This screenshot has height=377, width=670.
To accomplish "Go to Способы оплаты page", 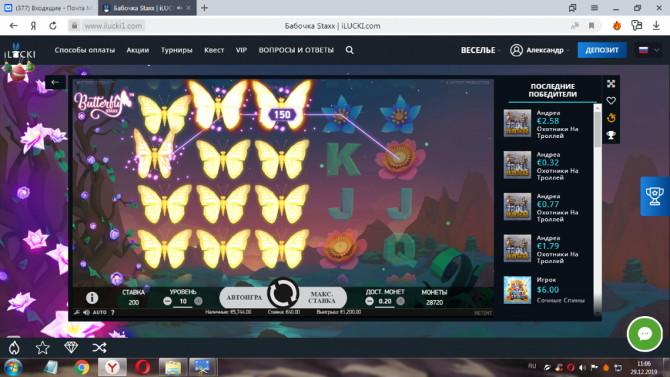I will (x=84, y=50).
